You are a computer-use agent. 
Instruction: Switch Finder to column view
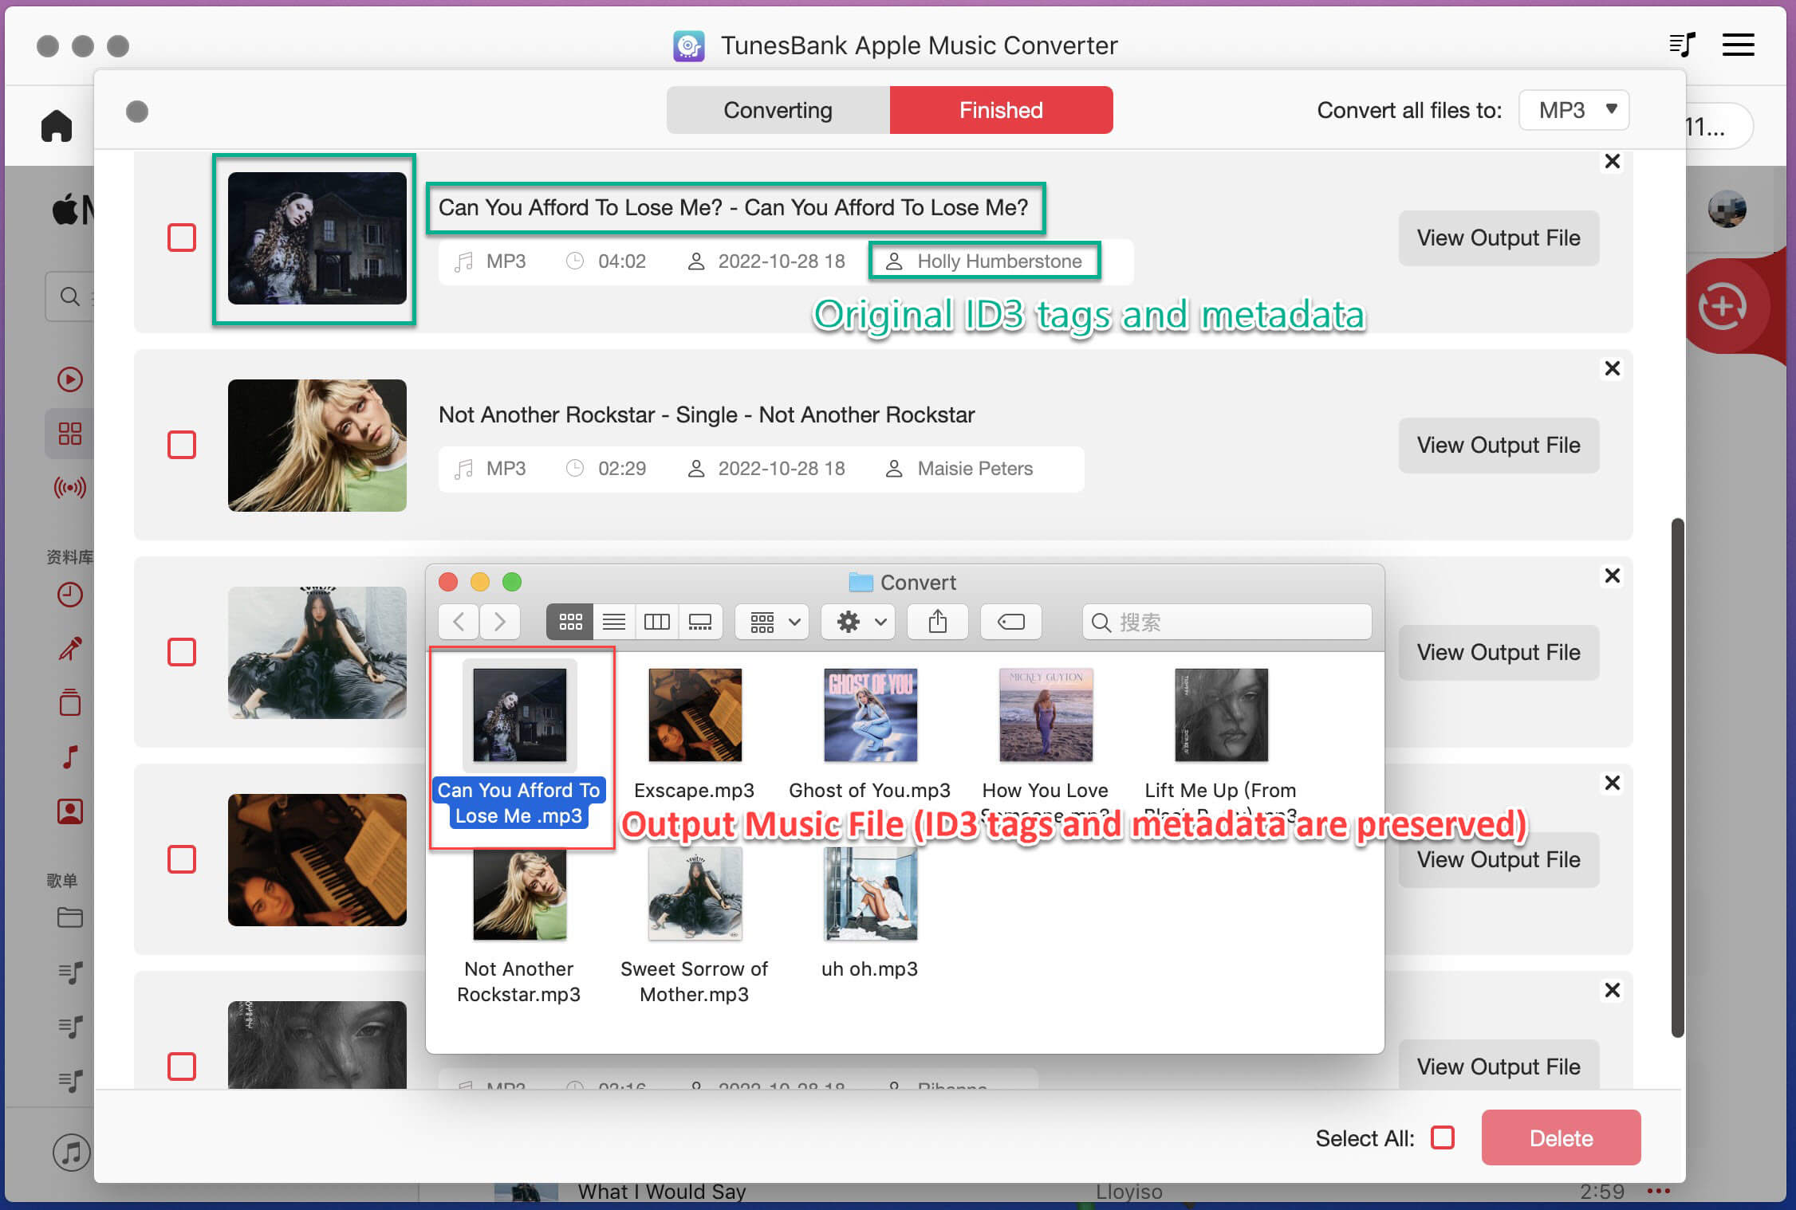tap(657, 622)
